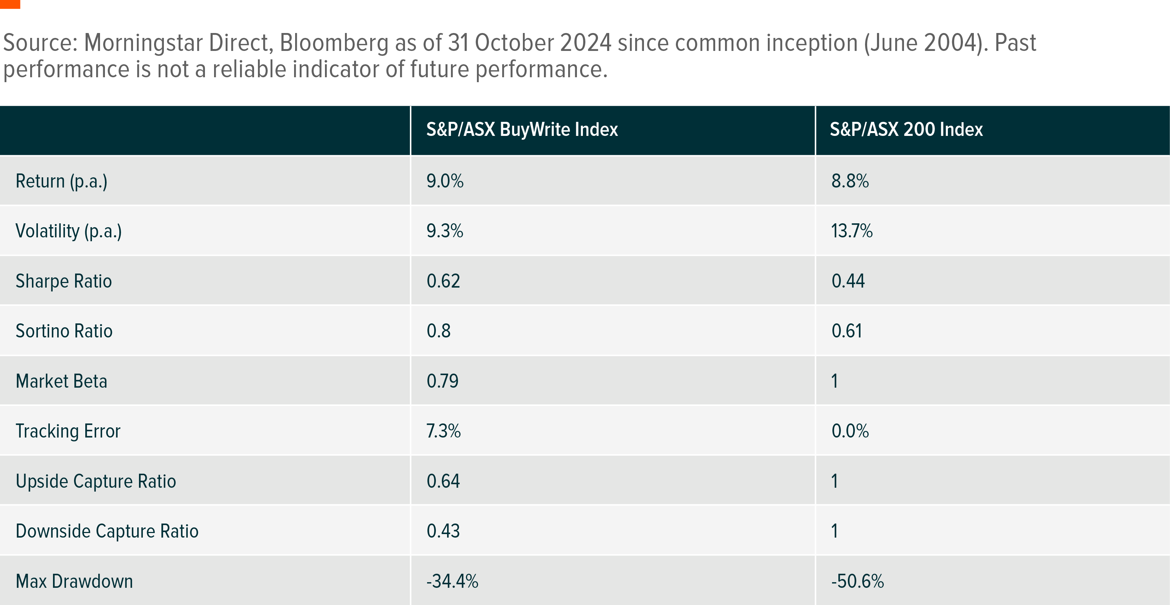1170x605 pixels.
Task: Click the Sortino Ratio row label
Action: coord(64,331)
